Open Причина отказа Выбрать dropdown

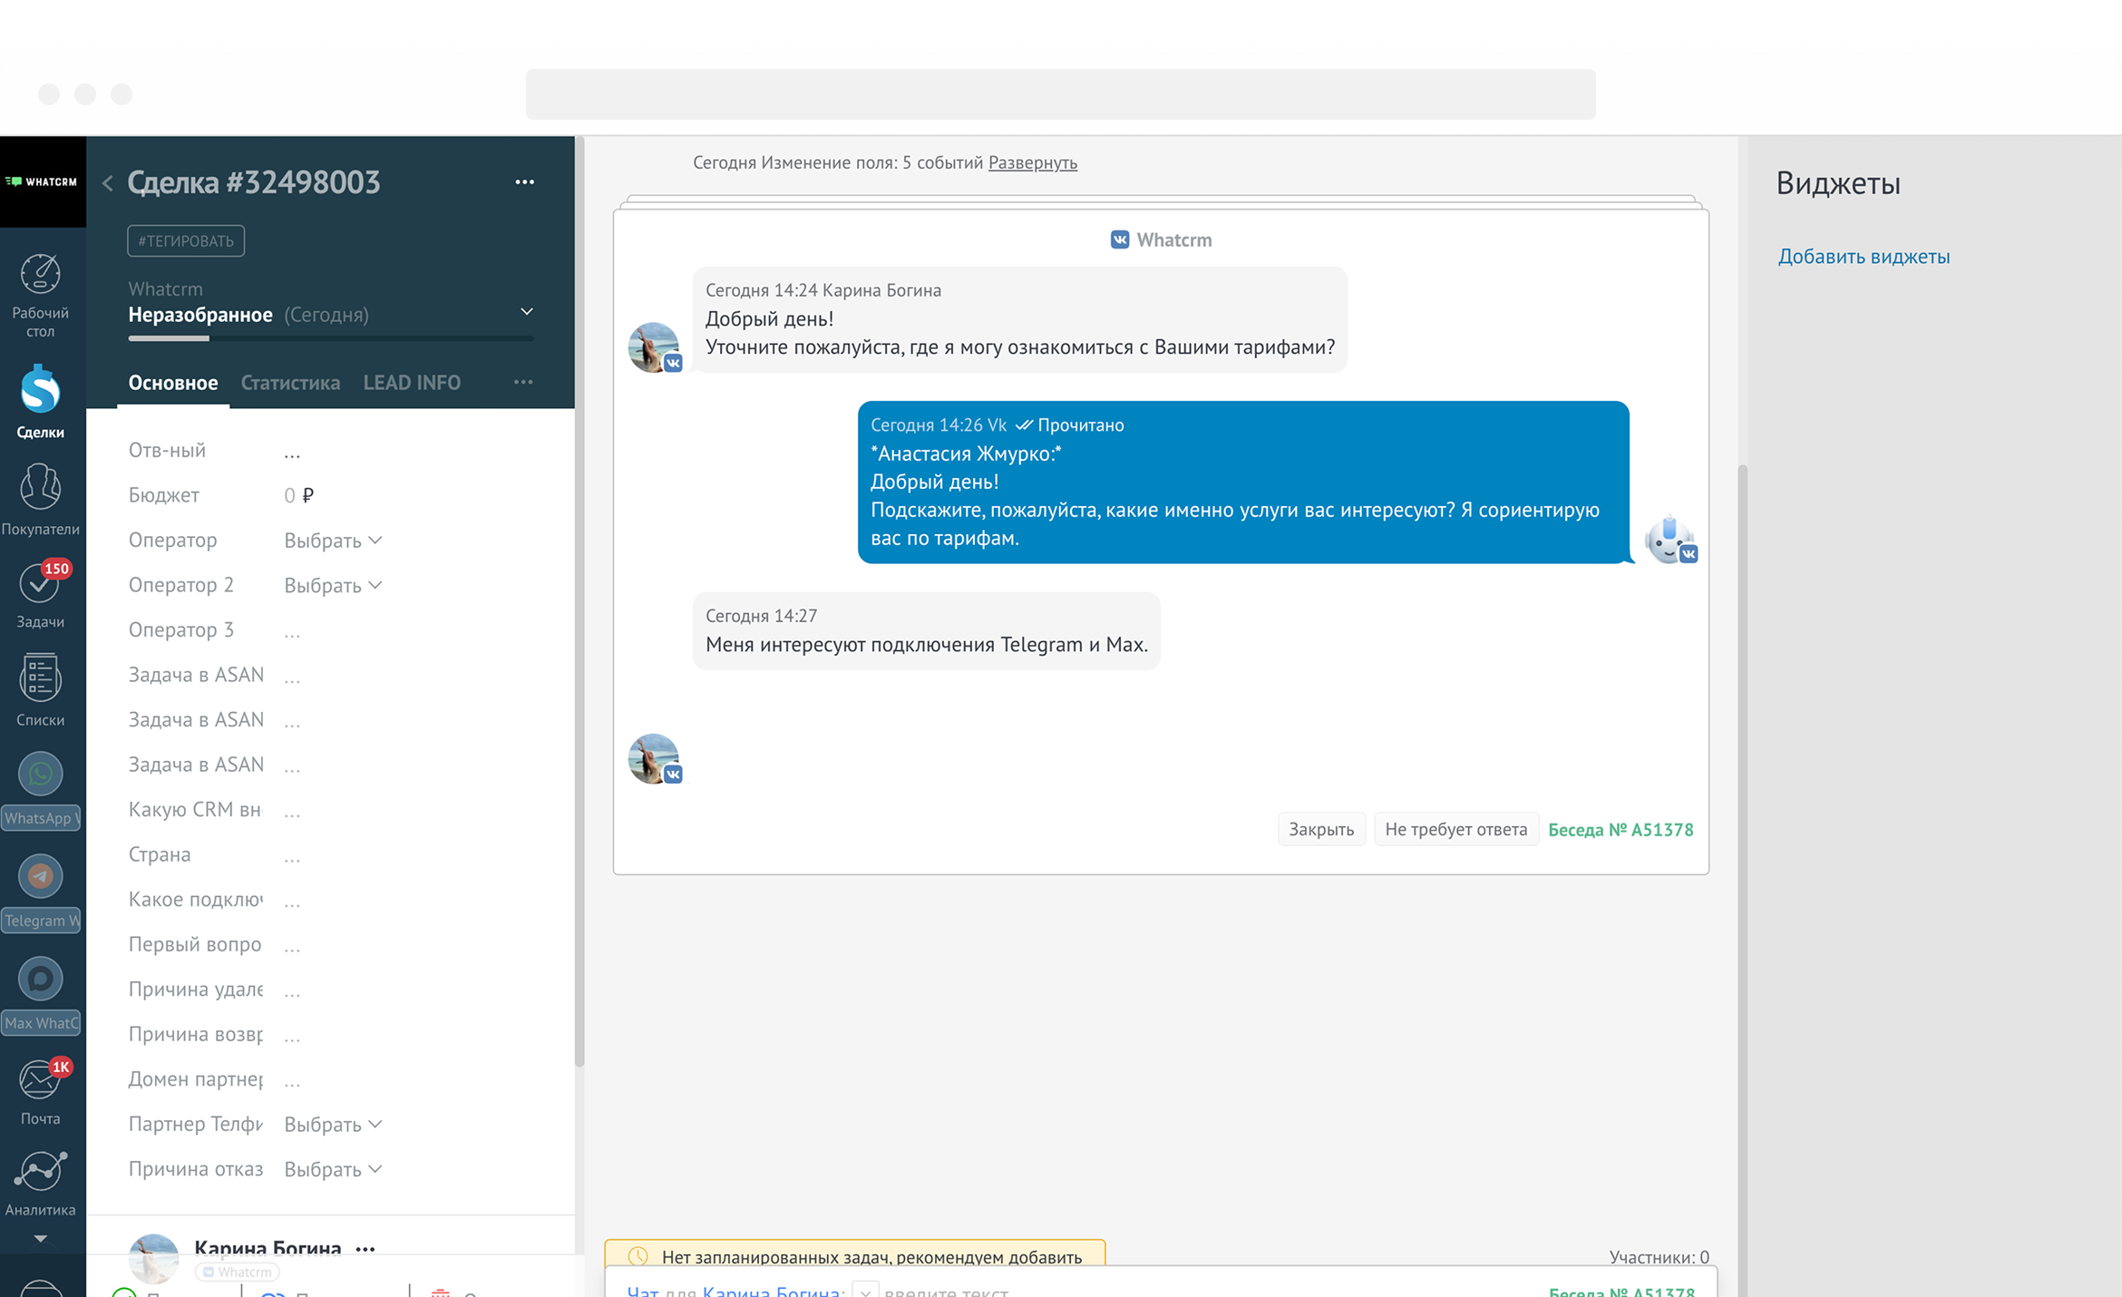pos(332,1170)
